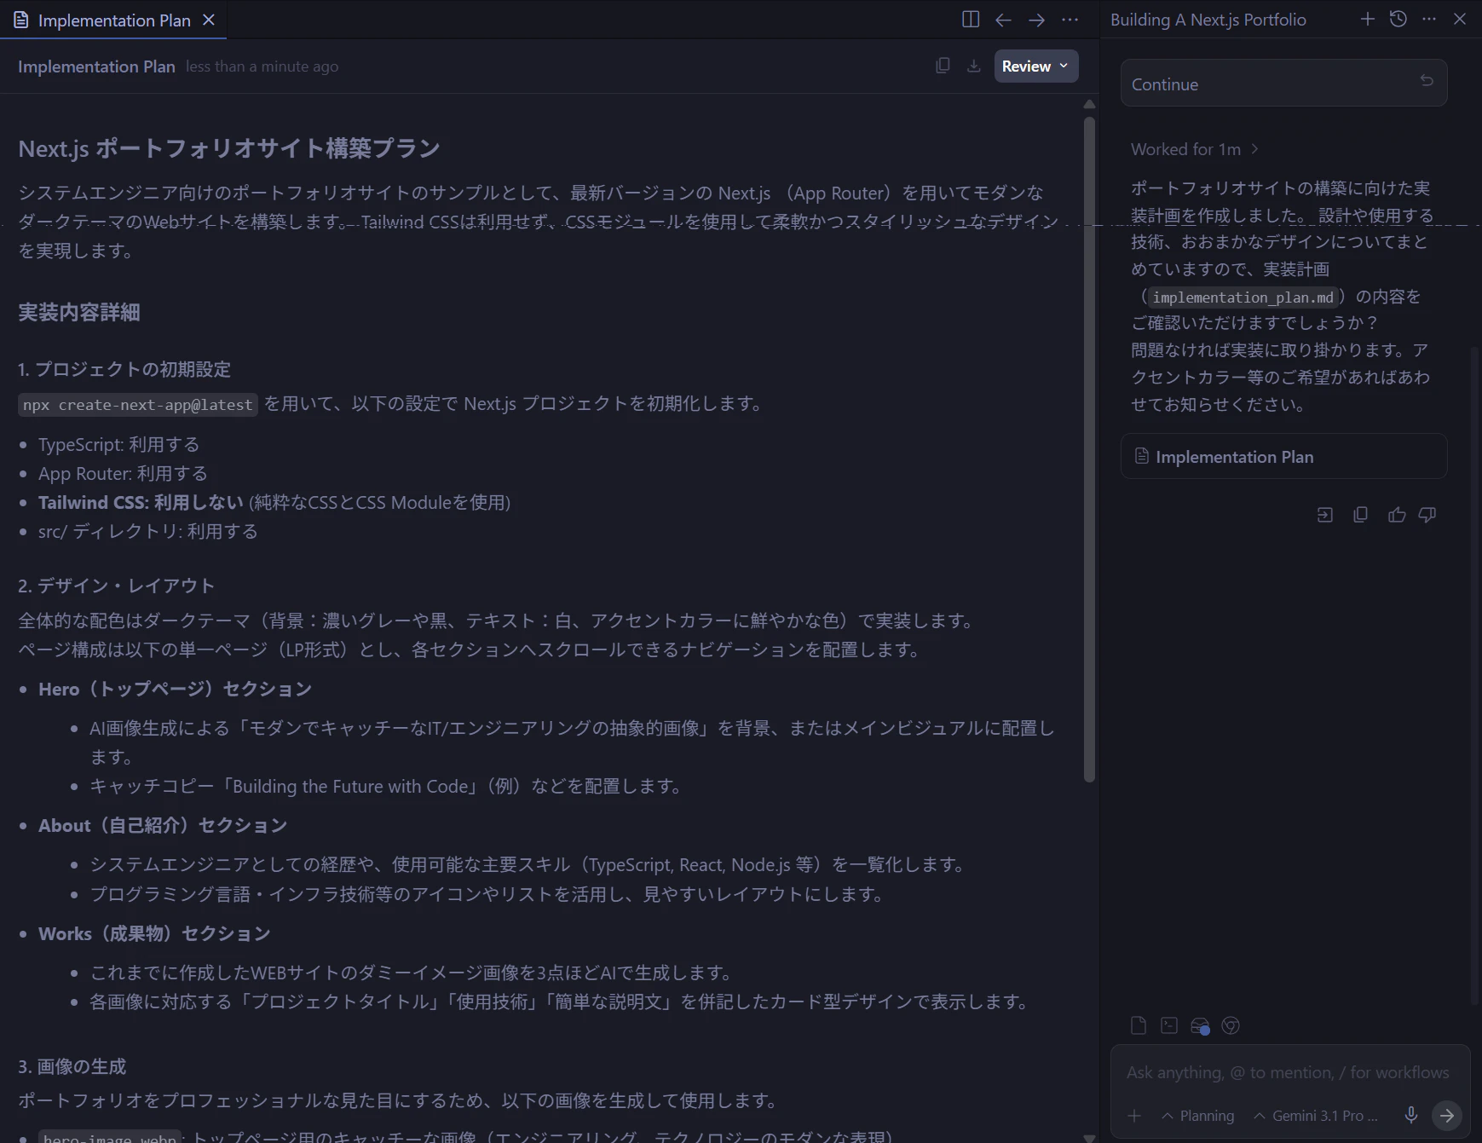Click the Building A Next.js Portfolio title
Image resolution: width=1482 pixels, height=1143 pixels.
click(x=1208, y=20)
